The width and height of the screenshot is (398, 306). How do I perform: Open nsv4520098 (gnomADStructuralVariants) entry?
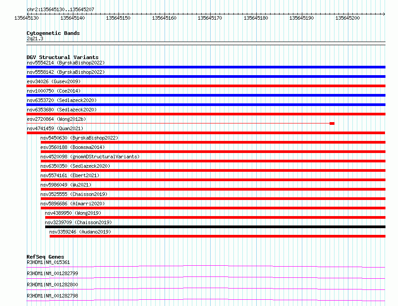90,157
